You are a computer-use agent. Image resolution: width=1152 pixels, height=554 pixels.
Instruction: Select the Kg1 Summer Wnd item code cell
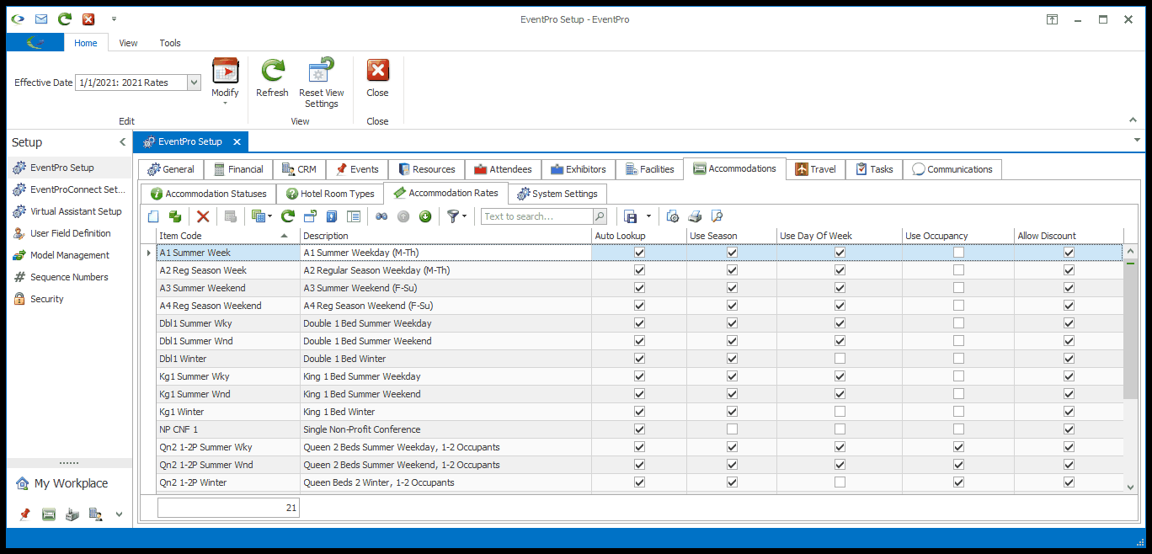click(228, 394)
